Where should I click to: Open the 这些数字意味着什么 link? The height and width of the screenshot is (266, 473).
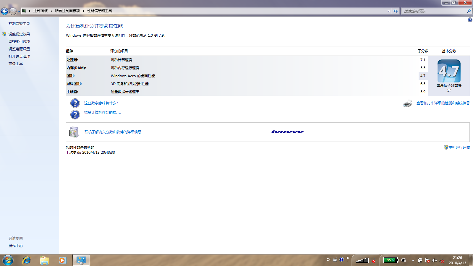coord(101,103)
